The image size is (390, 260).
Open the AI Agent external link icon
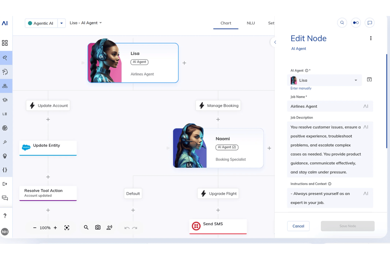(x=369, y=80)
